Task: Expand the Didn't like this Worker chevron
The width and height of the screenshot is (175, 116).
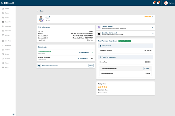Action: pos(153,34)
